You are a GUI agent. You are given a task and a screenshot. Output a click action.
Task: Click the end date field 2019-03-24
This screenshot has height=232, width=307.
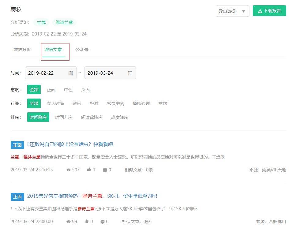coord(110,73)
